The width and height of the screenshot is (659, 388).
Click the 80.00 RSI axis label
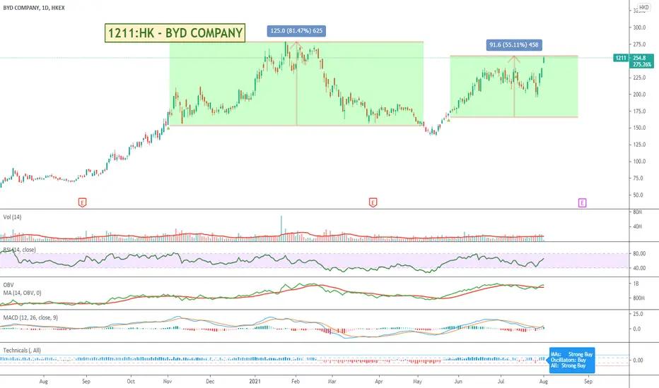[x=639, y=254]
